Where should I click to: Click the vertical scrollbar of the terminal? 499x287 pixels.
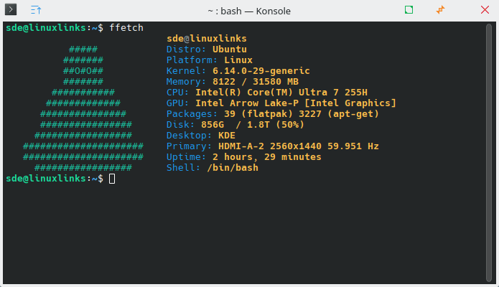489,153
